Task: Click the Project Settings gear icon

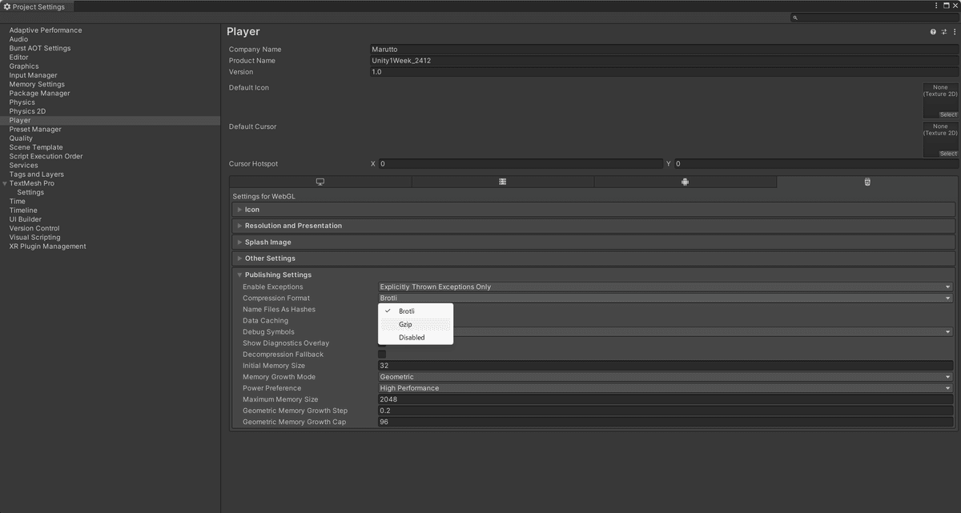Action: [6, 5]
